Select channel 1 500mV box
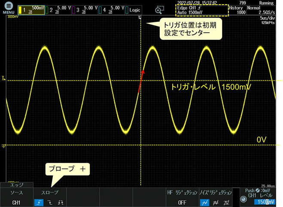Image resolution: width=283 pixels, height=207 pixels. [31, 10]
